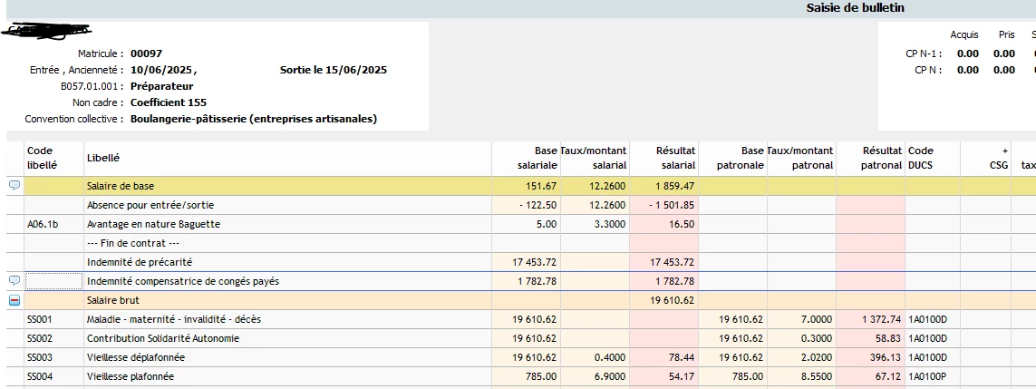Select the 'Résultat patronal' column header

[870, 158]
